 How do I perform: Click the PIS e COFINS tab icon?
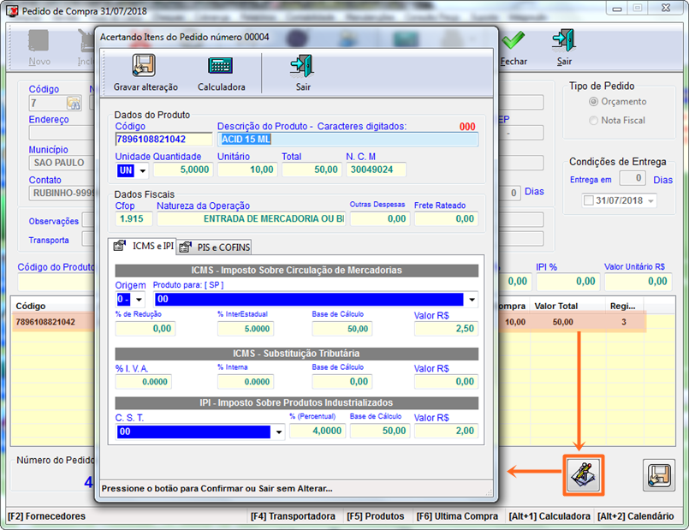click(186, 247)
